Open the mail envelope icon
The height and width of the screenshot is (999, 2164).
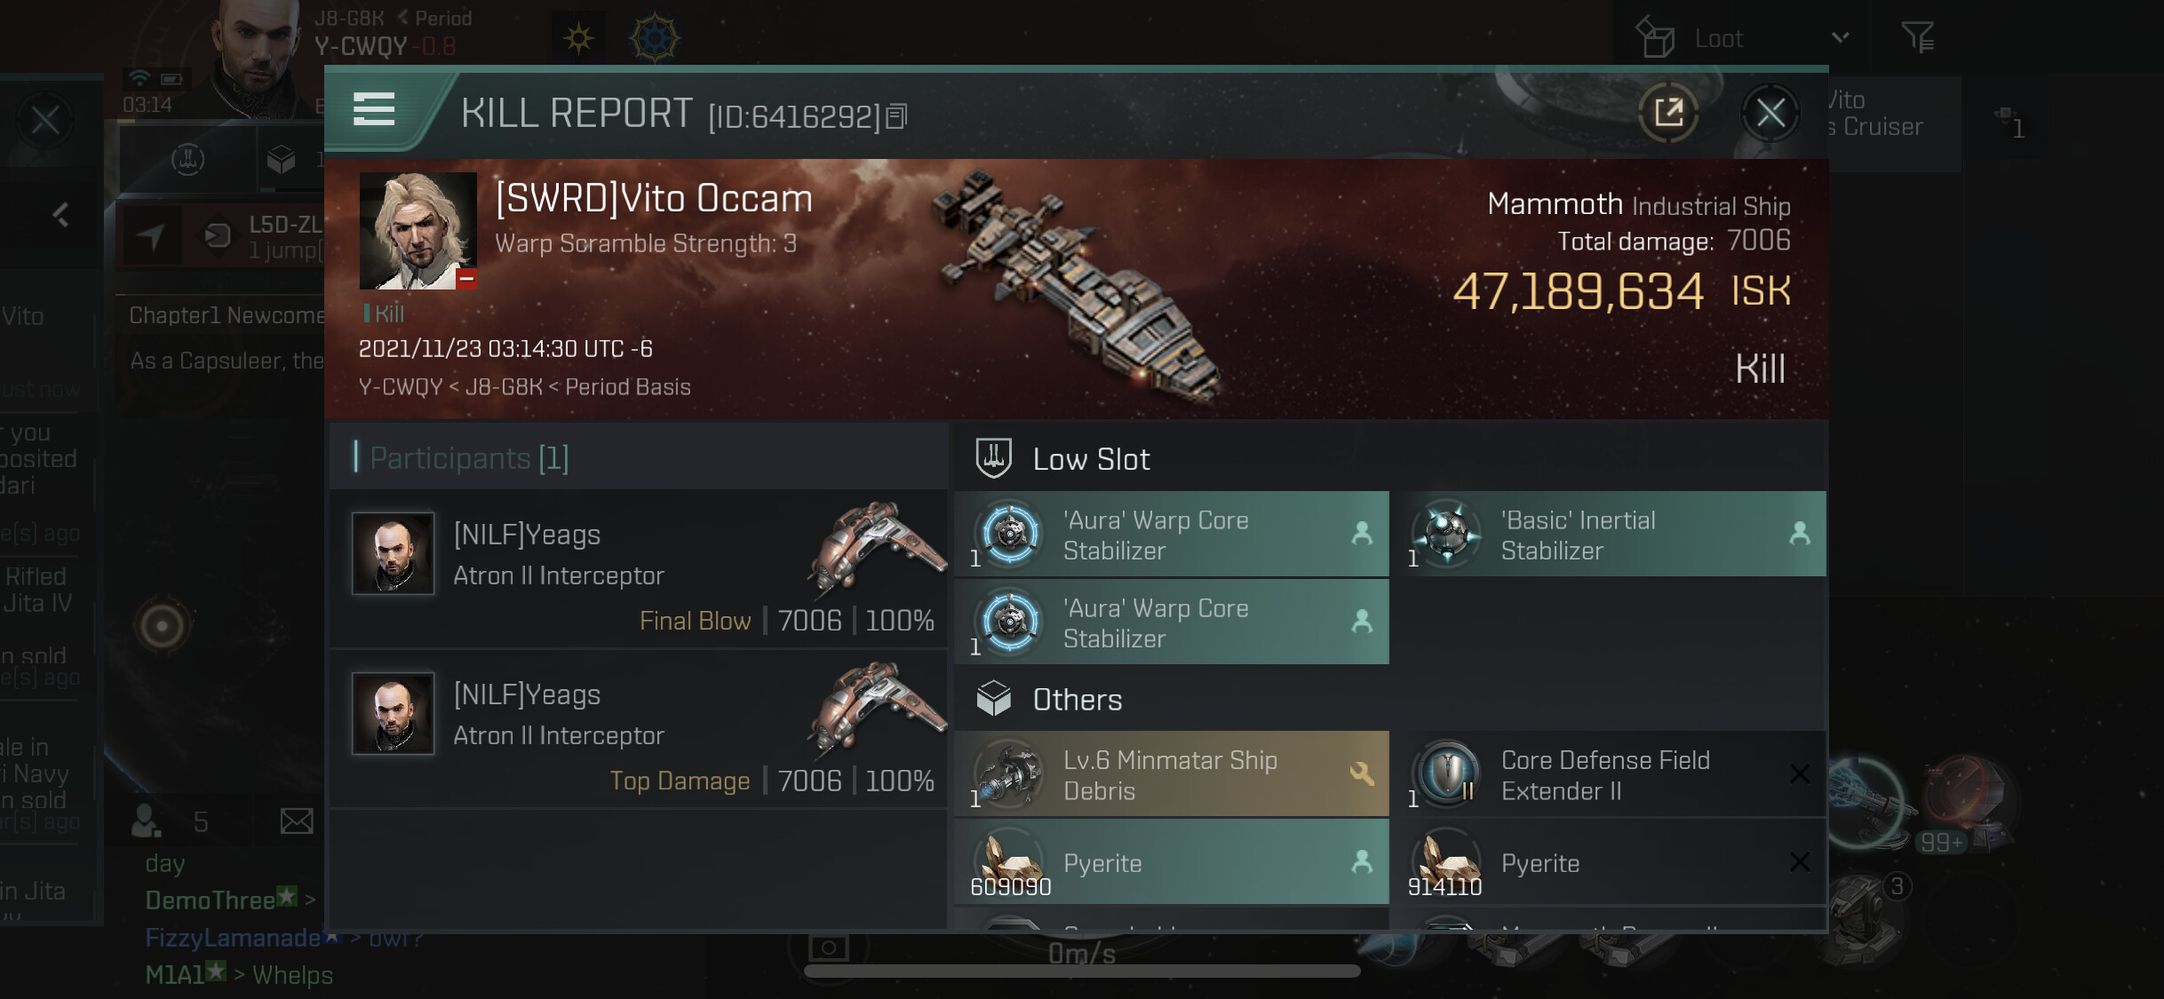pos(296,821)
